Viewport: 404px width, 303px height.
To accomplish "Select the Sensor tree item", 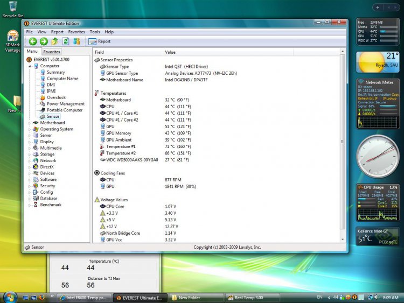I will (x=53, y=116).
